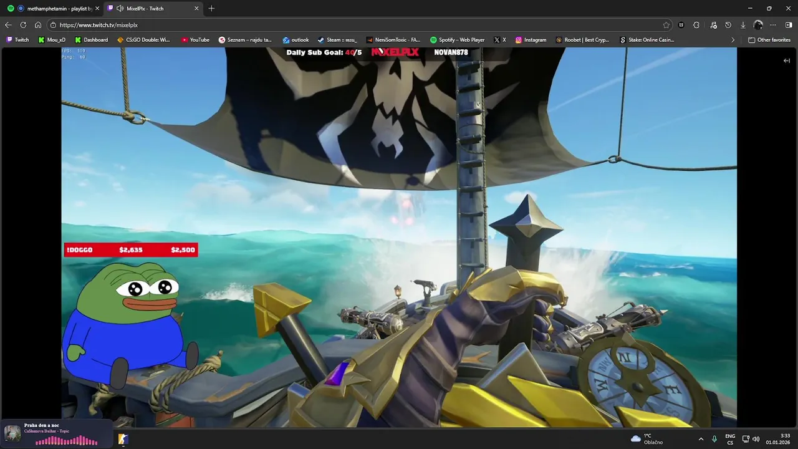Select the MixelPlx - Twitch tab
798x449 pixels.
point(153,9)
